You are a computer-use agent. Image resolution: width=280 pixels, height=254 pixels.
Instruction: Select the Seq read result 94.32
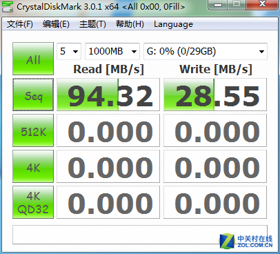(108, 95)
